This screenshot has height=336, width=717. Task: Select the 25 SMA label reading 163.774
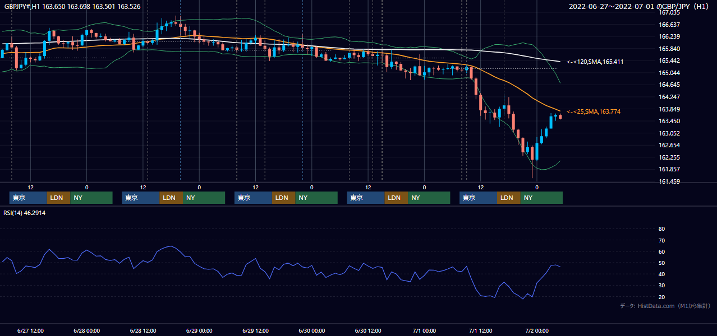click(593, 112)
